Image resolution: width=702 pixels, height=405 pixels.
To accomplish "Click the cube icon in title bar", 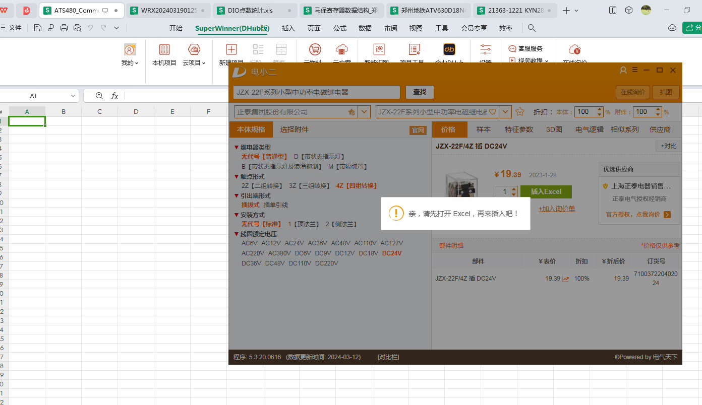I will pyautogui.click(x=629, y=10).
